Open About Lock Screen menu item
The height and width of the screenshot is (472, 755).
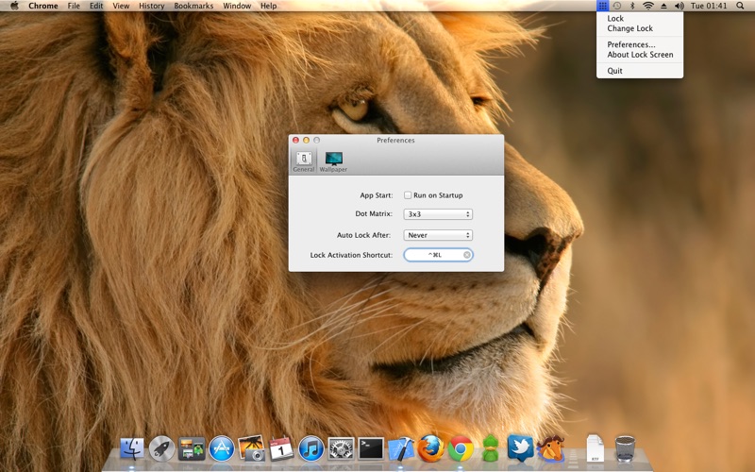(640, 55)
